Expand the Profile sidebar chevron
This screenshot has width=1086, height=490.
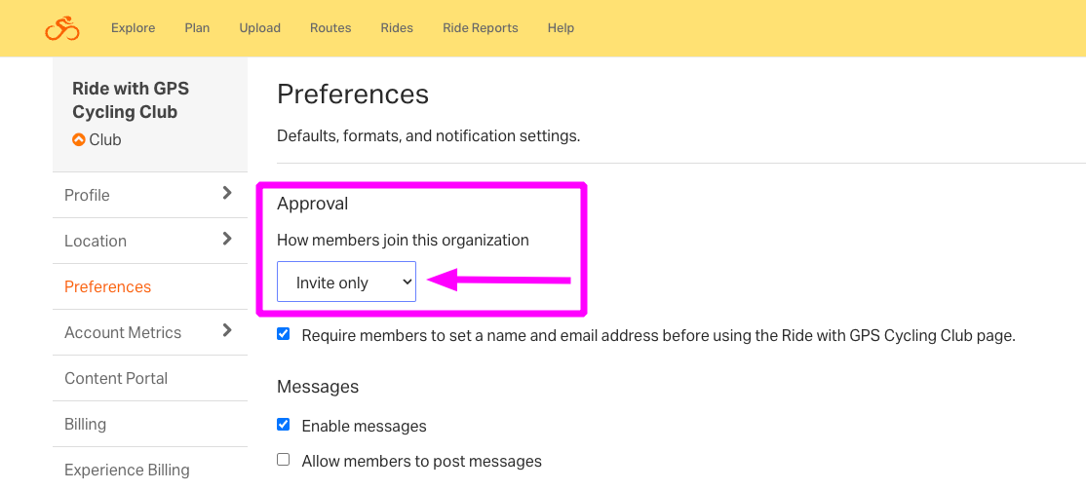click(227, 193)
